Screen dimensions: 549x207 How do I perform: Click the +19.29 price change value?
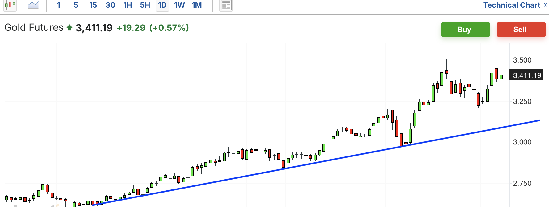(131, 28)
